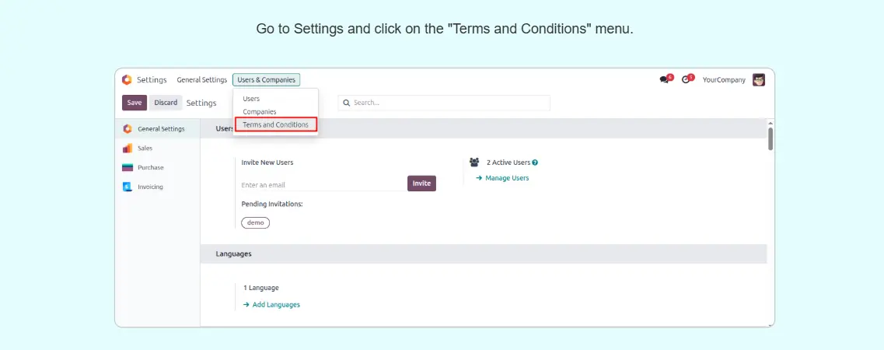
Task: Select Users from the dropdown menu
Action: pos(251,99)
